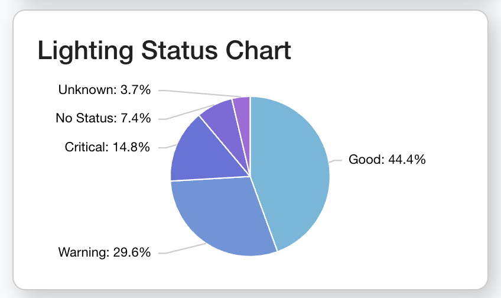Viewport: 501px width, 298px height.
Task: Select the "No Status: 7.4%" label
Action: point(103,118)
